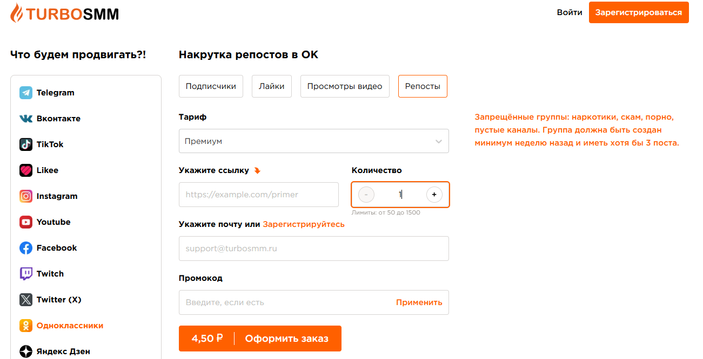Switch to the Подписчики tab
Viewport: 703px width, 359px height.
tap(211, 86)
